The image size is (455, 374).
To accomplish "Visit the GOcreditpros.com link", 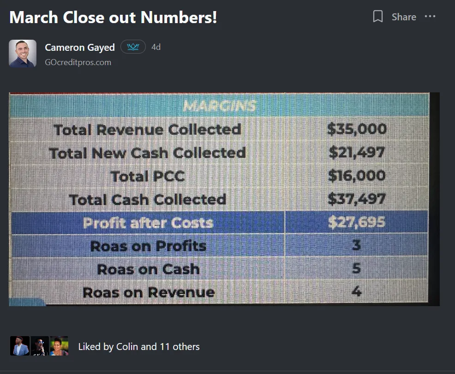I will pos(78,62).
